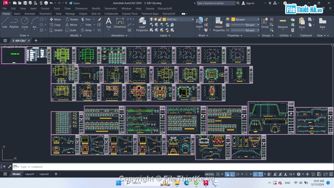Open a new drawing tab with plus button
This screenshot has width=334, height=188.
tap(36, 40)
